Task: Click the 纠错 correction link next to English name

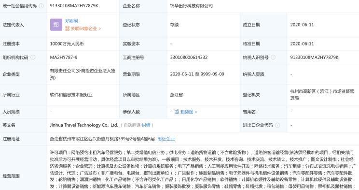Action: [146, 125]
